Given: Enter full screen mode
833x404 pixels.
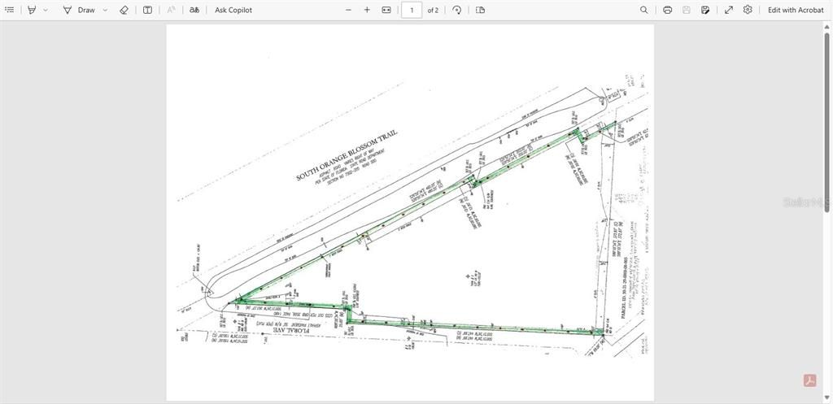Looking at the screenshot, I should coord(728,10).
